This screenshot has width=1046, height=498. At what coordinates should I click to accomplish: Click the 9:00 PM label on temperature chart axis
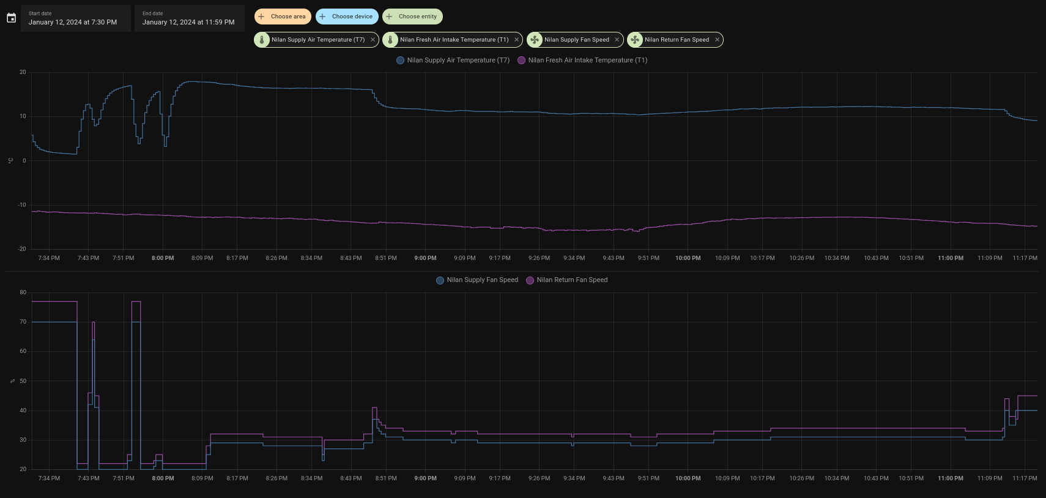[x=425, y=258]
